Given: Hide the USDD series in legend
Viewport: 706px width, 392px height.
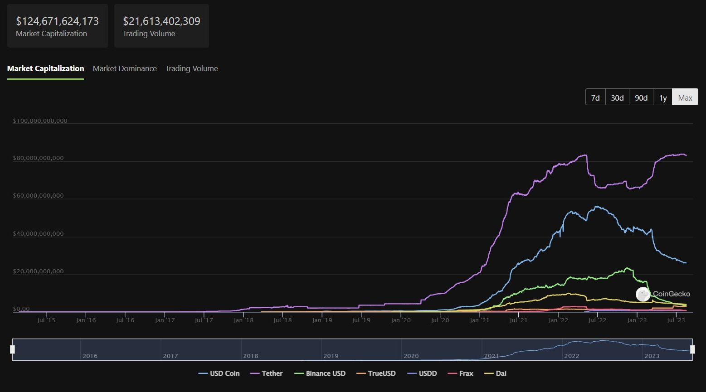Looking at the screenshot, I should point(422,373).
